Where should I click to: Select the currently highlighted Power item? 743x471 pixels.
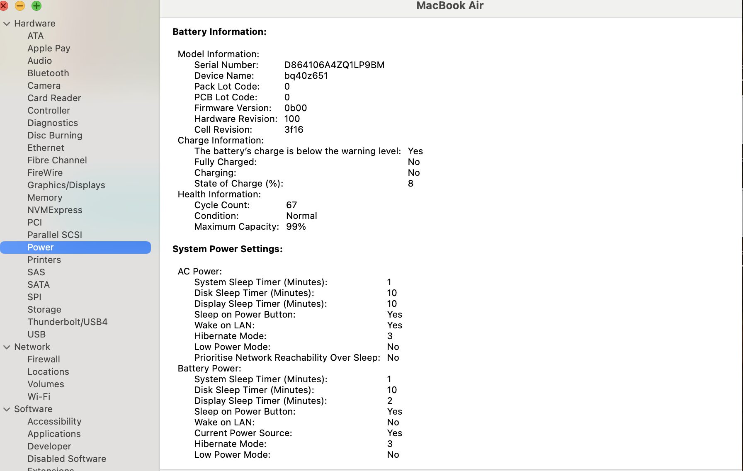pos(40,247)
